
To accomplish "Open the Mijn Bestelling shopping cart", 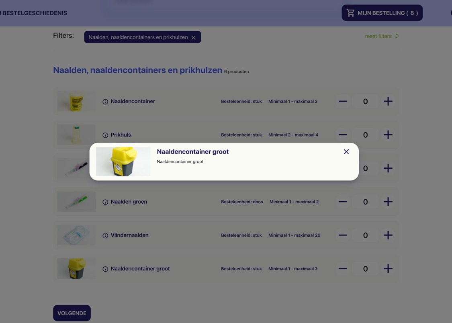I will click(382, 13).
